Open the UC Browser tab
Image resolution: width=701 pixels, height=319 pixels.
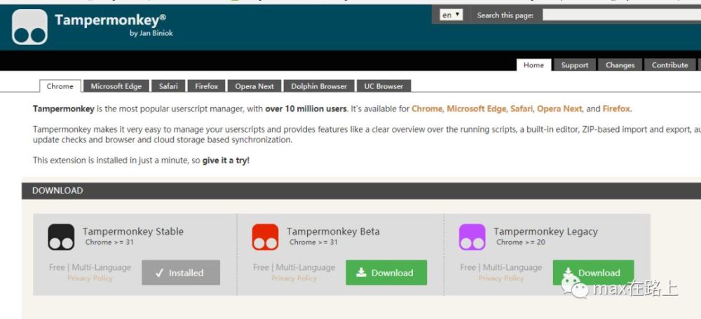pos(383,86)
